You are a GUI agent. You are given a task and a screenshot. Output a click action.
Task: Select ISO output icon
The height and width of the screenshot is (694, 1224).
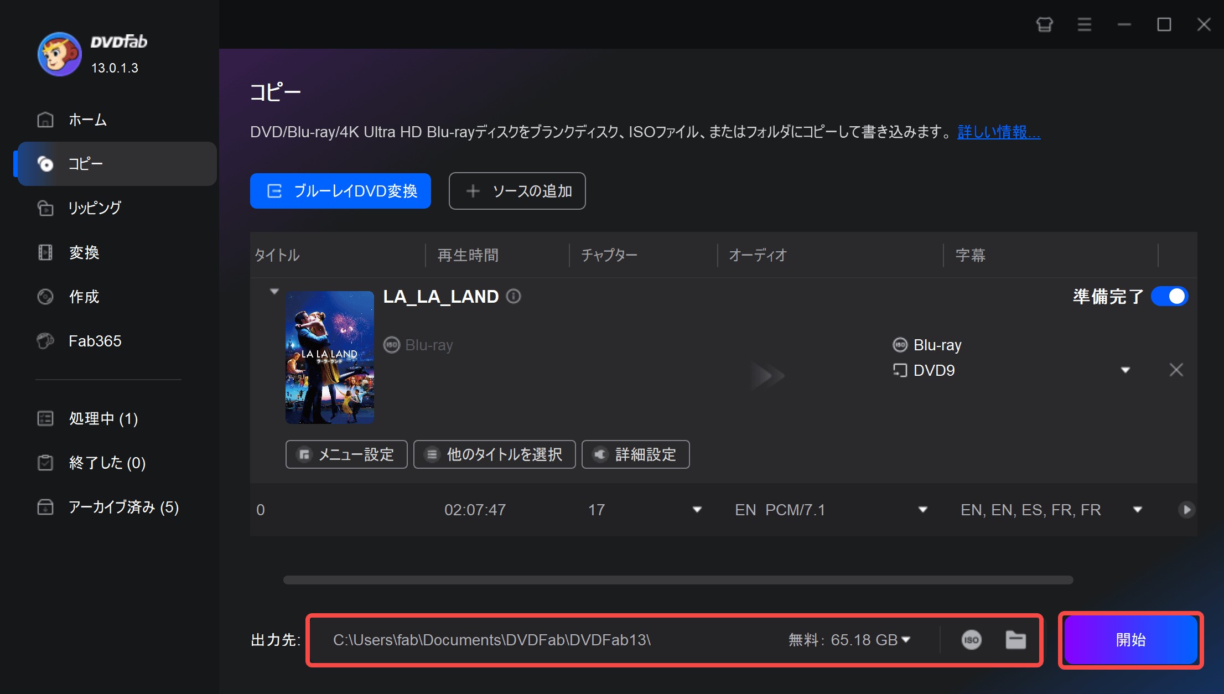(971, 640)
